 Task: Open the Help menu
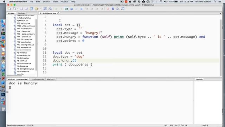coord(73,1)
